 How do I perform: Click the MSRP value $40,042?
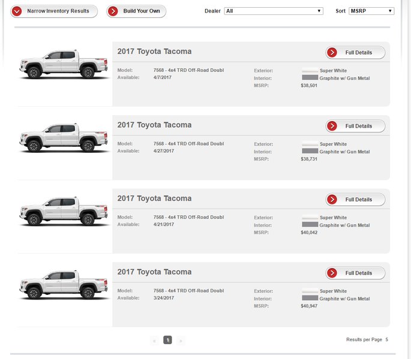coord(309,233)
